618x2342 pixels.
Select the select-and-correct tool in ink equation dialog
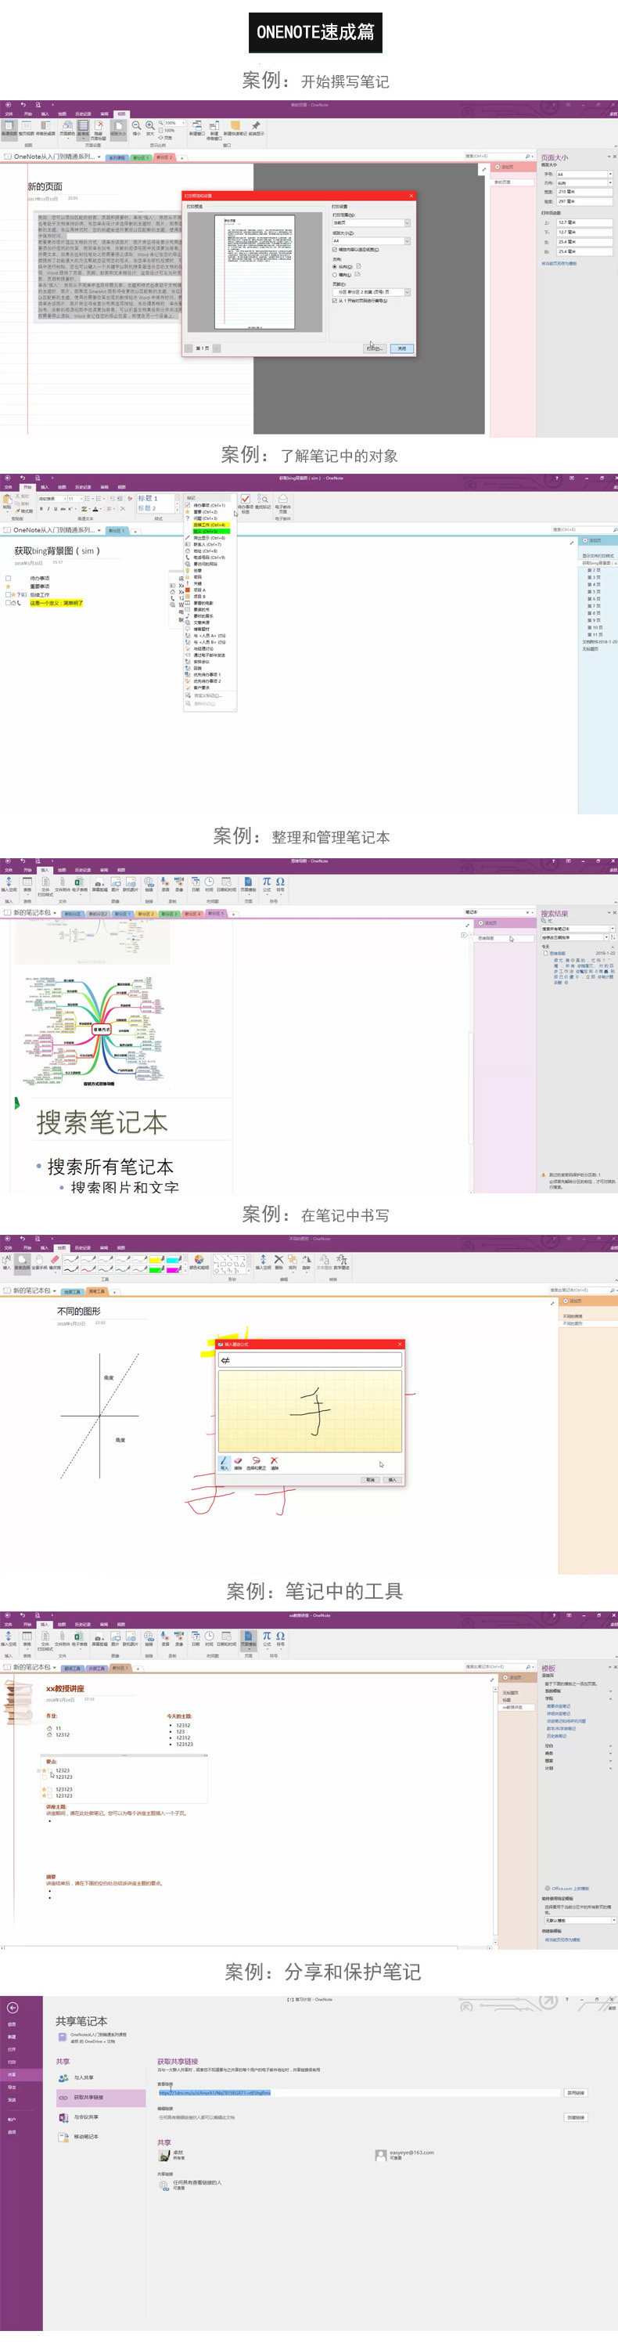(257, 1463)
